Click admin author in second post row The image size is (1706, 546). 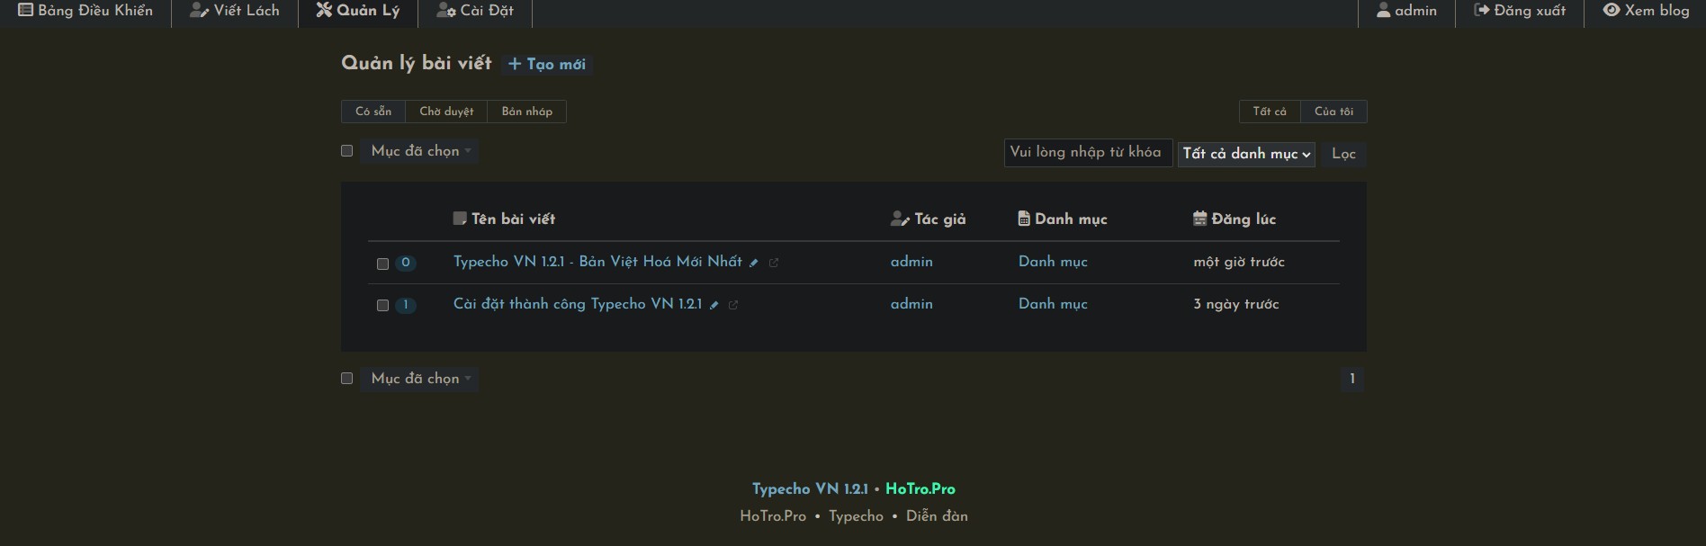[x=911, y=304]
